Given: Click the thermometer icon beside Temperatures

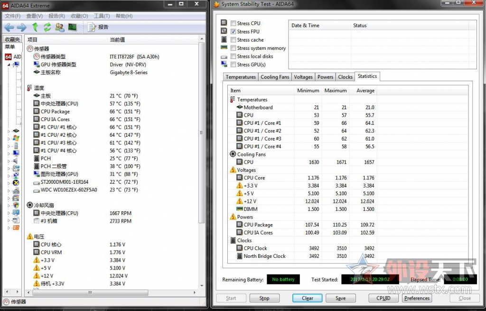Looking at the screenshot, I should [233, 100].
